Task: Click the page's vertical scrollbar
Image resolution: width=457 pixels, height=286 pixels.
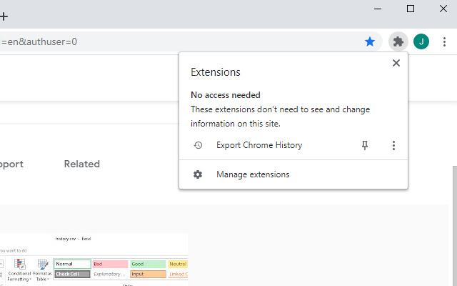Action: point(453,222)
